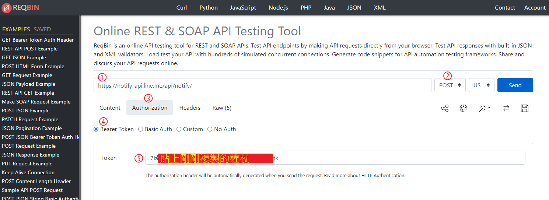Open Keep Alive Connection example
Screen dimensions: 549x200
tap(28, 172)
